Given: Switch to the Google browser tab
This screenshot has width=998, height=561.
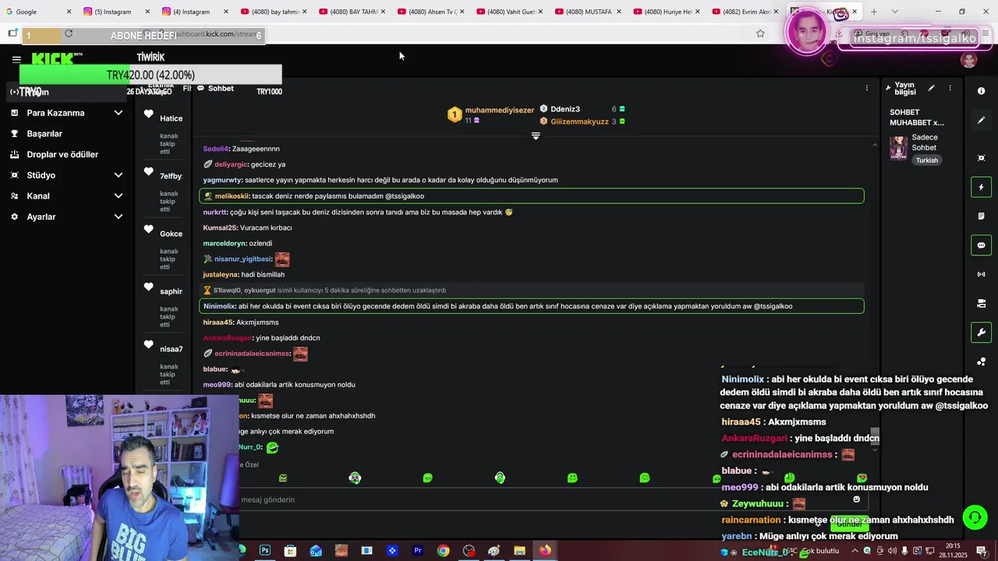Looking at the screenshot, I should click(37, 12).
